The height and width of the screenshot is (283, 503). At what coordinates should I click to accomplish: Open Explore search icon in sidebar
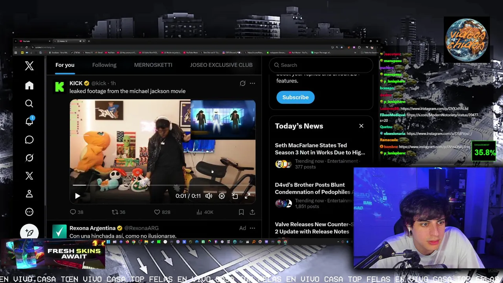point(29,103)
